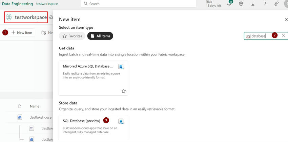Clear the sql database search text

click(283, 36)
